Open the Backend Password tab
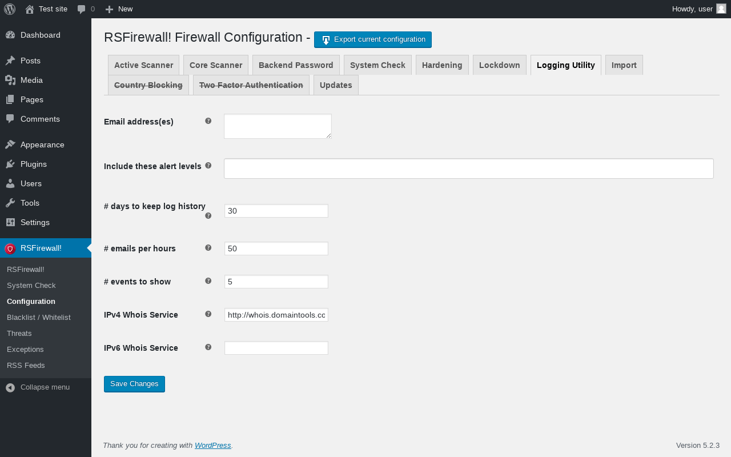Screen dimensions: 731x457 pyautogui.click(x=296, y=65)
